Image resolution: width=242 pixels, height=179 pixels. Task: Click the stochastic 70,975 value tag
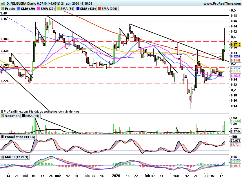pos(236,141)
